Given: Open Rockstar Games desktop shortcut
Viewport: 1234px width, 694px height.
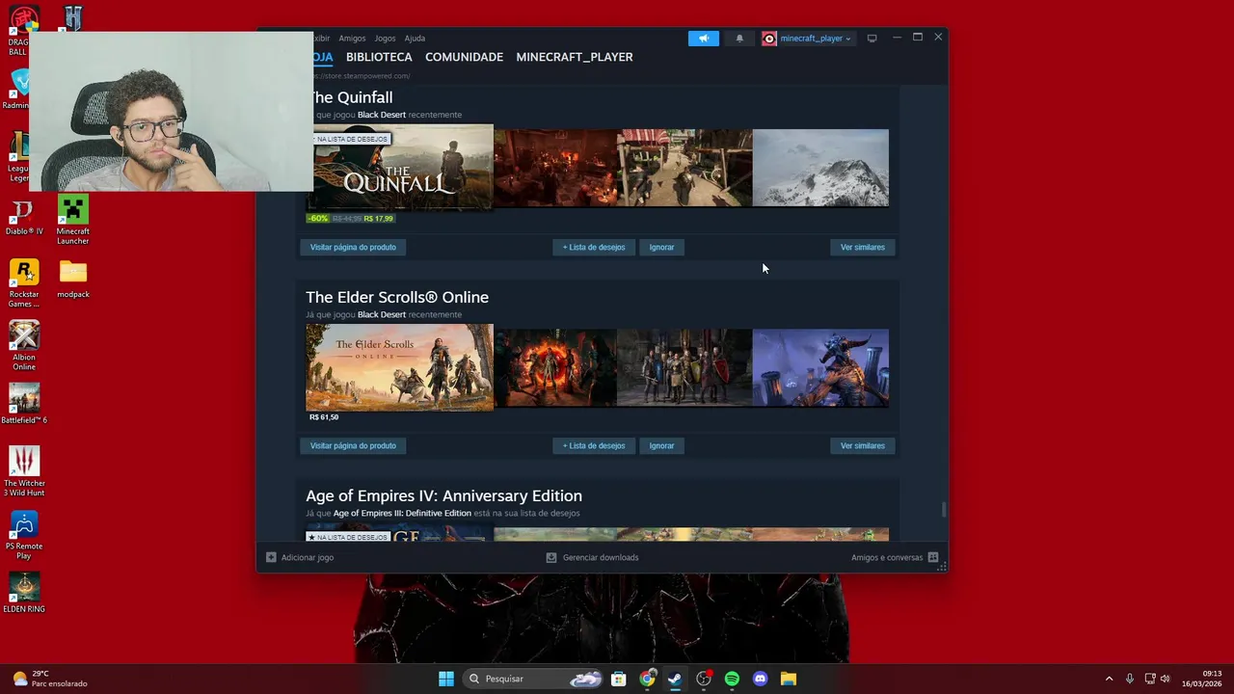Looking at the screenshot, I should tap(24, 283).
